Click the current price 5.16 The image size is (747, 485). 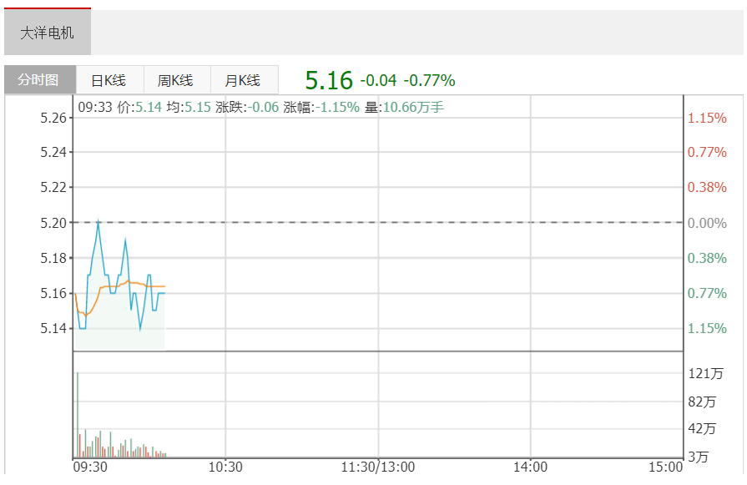[329, 80]
